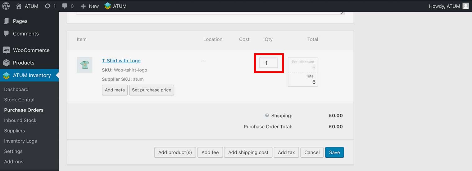The image size is (472, 171).
Task: Open the WooCommerce menu
Action: pos(31,50)
